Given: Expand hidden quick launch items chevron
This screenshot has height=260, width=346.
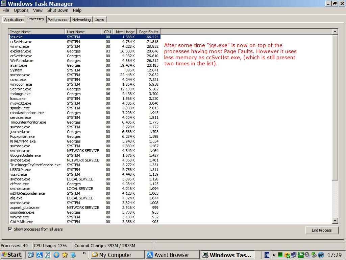Looking at the screenshot, I should click(x=84, y=253).
